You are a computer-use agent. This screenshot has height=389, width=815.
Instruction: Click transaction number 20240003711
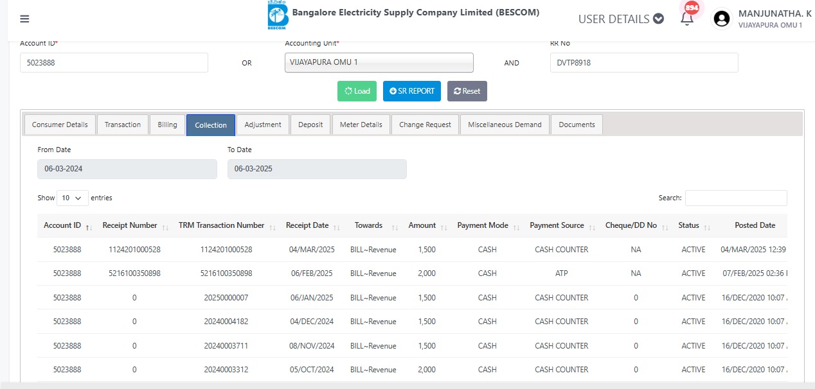[226, 346]
